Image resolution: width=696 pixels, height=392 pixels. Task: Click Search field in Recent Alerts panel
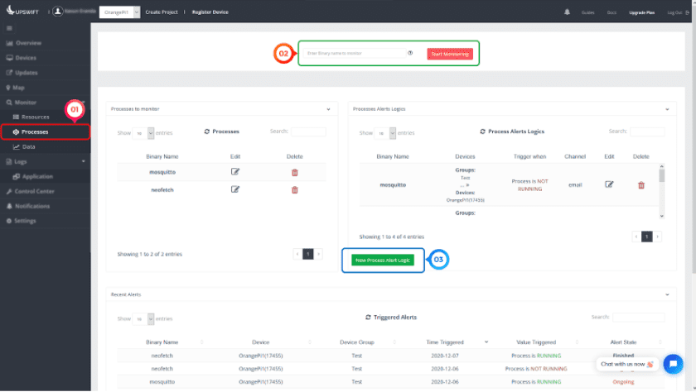[638, 317]
